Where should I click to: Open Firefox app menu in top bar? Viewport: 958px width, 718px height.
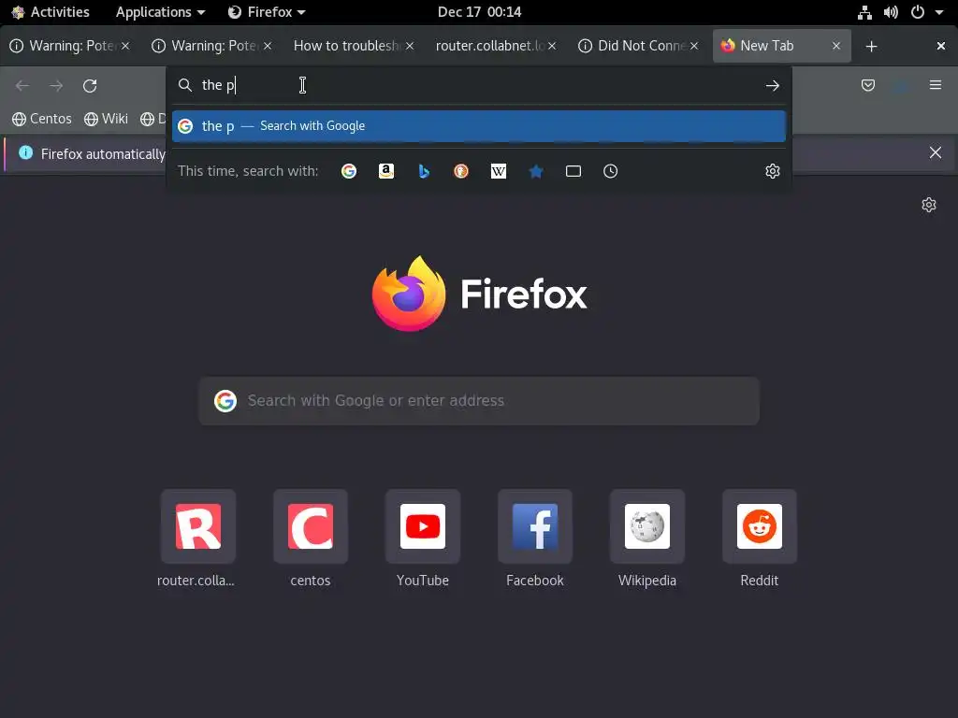pos(267,12)
